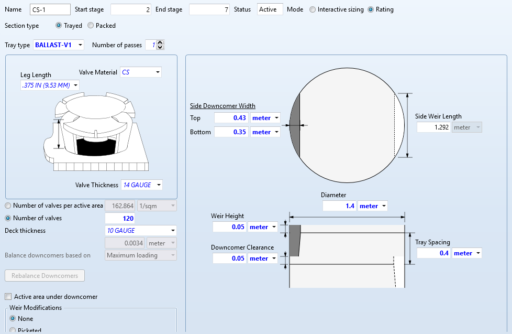Click the Weir Modifications group label
Image resolution: width=512 pixels, height=334 pixels.
point(36,308)
